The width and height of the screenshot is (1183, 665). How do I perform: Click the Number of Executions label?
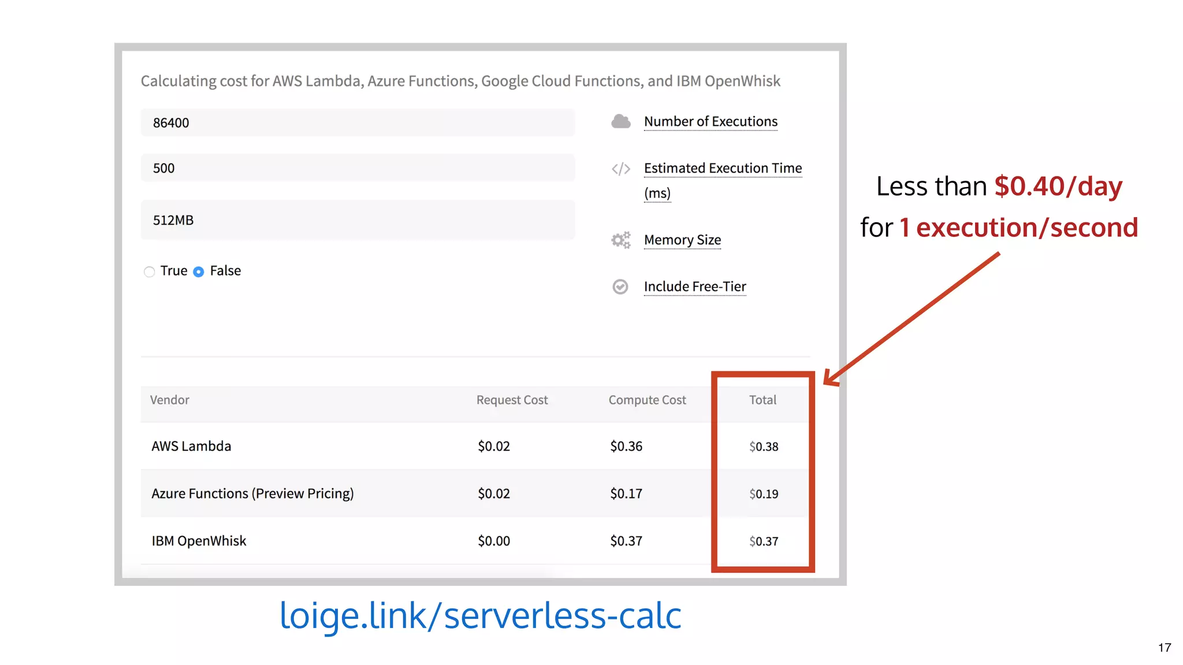click(x=710, y=121)
